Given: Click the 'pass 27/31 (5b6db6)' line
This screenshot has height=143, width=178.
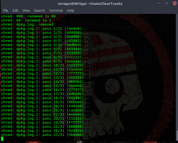Looking at the screenshot, I should click(45, 135).
